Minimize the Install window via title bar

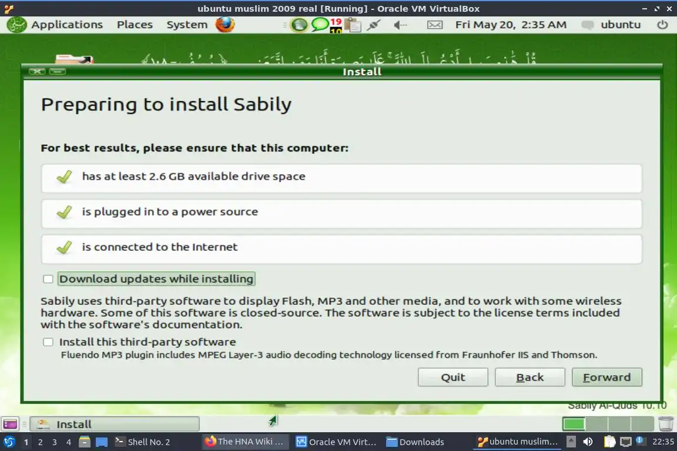58,71
